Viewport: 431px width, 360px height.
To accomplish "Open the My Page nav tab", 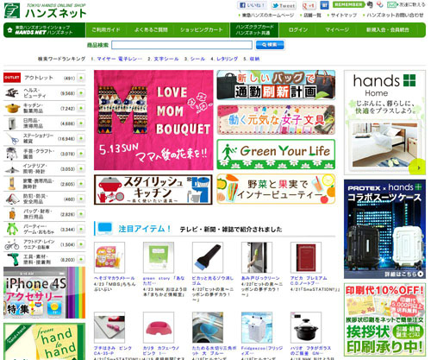I will click(x=337, y=30).
